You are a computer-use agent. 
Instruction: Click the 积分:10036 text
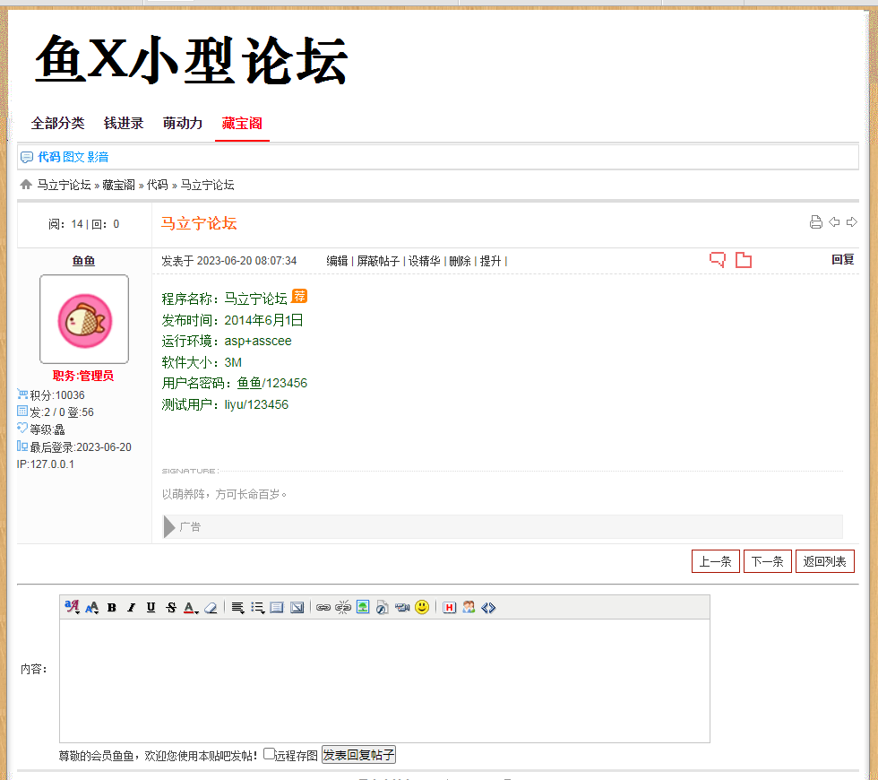(57, 395)
